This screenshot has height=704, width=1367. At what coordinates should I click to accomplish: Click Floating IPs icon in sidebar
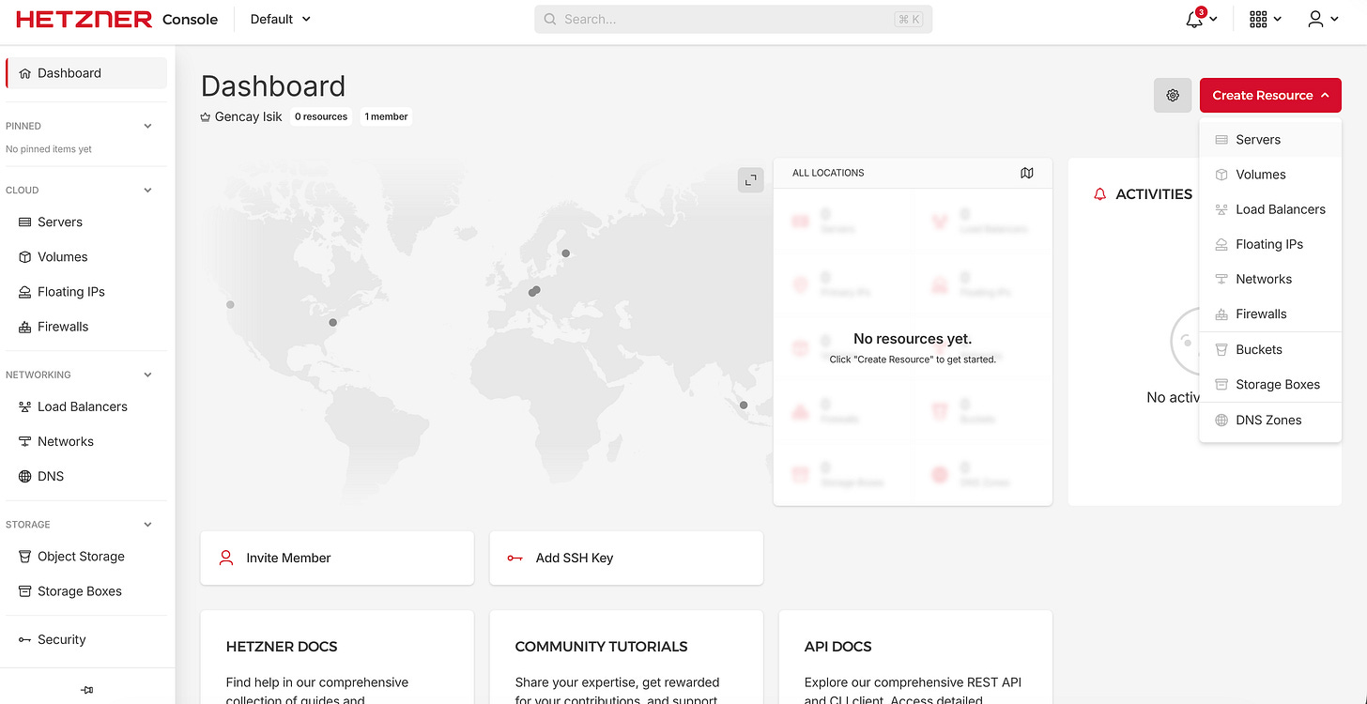click(25, 292)
